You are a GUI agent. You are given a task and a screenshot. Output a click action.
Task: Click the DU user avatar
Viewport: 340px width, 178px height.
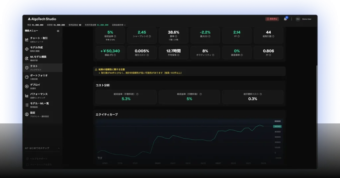click(298, 19)
